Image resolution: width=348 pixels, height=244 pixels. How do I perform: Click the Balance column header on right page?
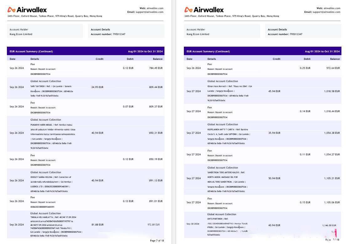tap(335, 59)
